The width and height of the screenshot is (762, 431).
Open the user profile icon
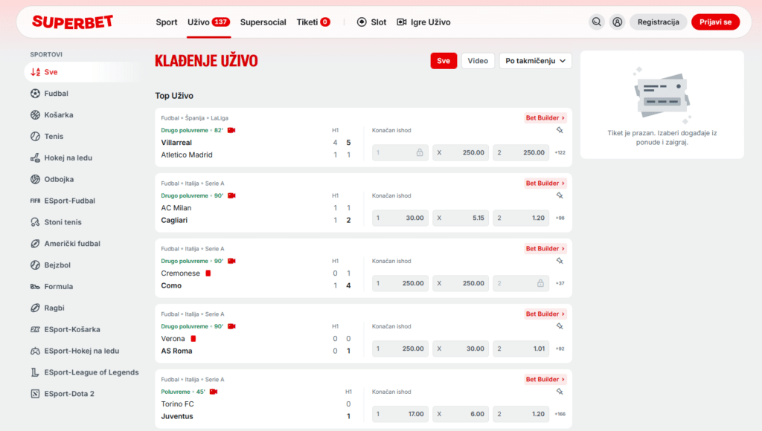point(617,22)
